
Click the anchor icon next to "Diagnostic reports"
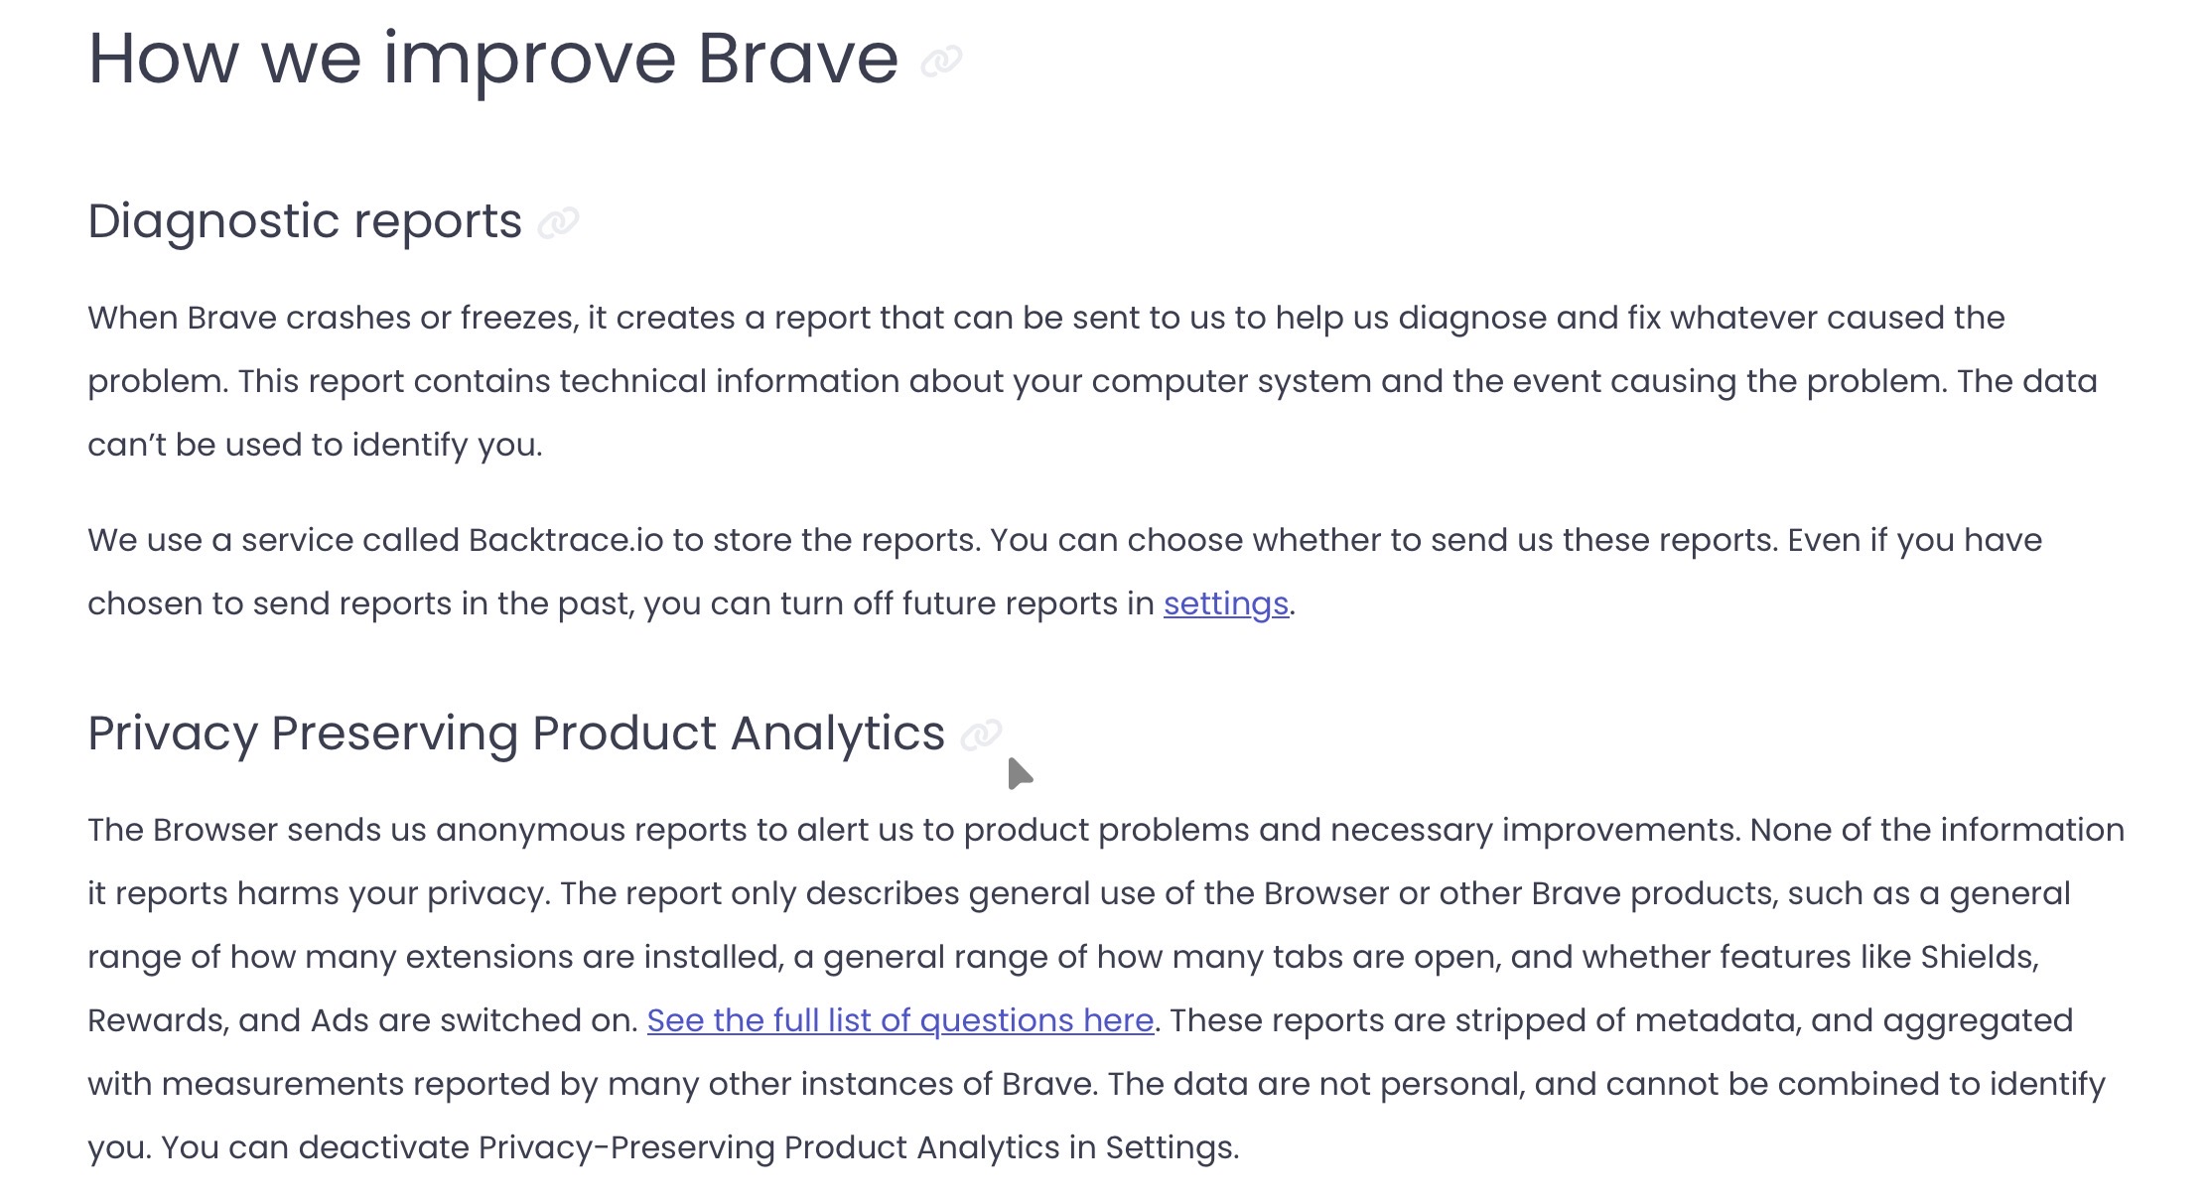click(558, 222)
